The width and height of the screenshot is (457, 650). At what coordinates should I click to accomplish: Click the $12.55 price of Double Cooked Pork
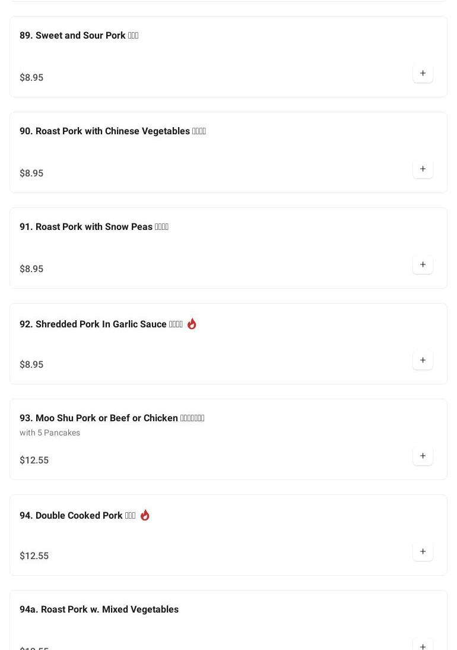click(34, 556)
